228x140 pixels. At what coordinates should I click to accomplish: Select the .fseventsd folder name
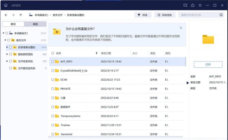click(x=66, y=134)
